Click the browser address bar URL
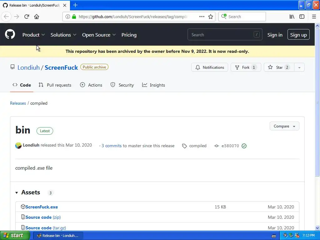320x240 pixels. (x=133, y=17)
